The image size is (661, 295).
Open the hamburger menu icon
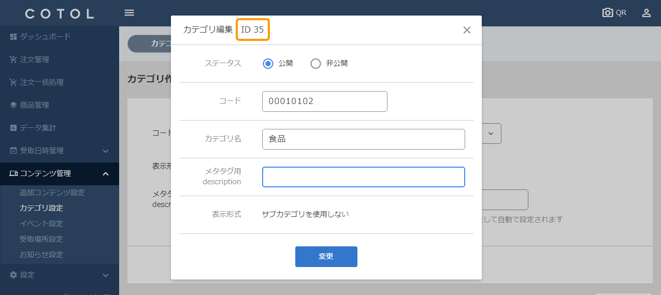coord(130,13)
